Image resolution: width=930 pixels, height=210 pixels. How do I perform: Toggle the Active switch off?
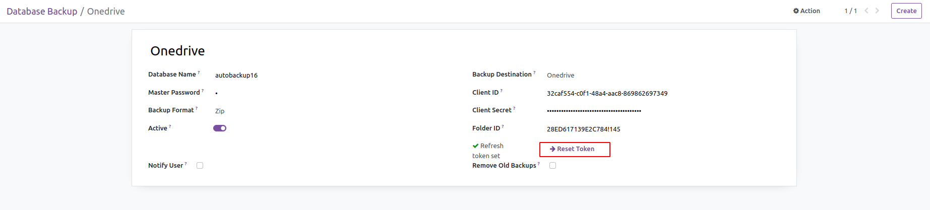pyautogui.click(x=220, y=128)
